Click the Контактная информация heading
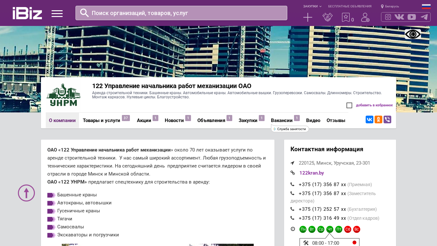 click(x=327, y=149)
